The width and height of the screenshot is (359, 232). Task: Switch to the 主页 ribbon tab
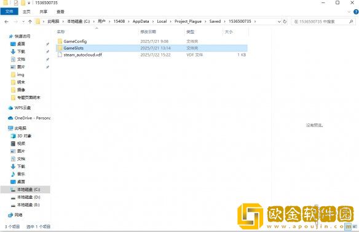pyautogui.click(x=26, y=12)
